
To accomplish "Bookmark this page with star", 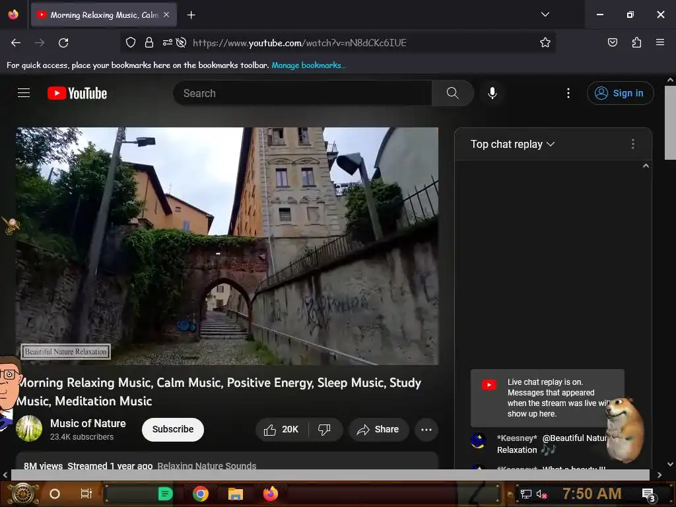I will coord(545,42).
